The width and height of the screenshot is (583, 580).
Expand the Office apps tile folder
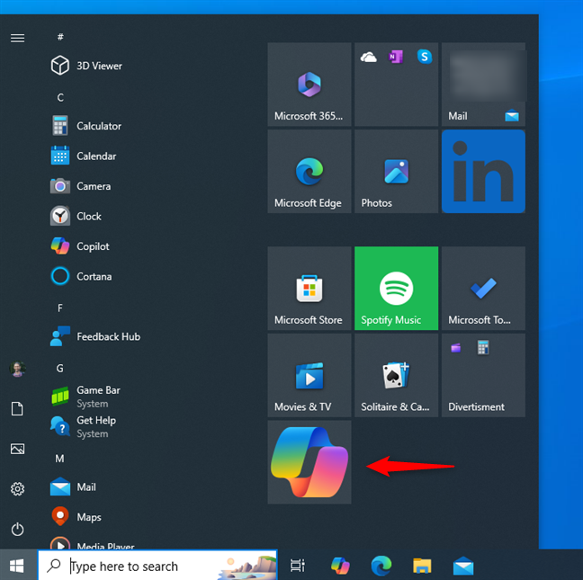coord(396,85)
